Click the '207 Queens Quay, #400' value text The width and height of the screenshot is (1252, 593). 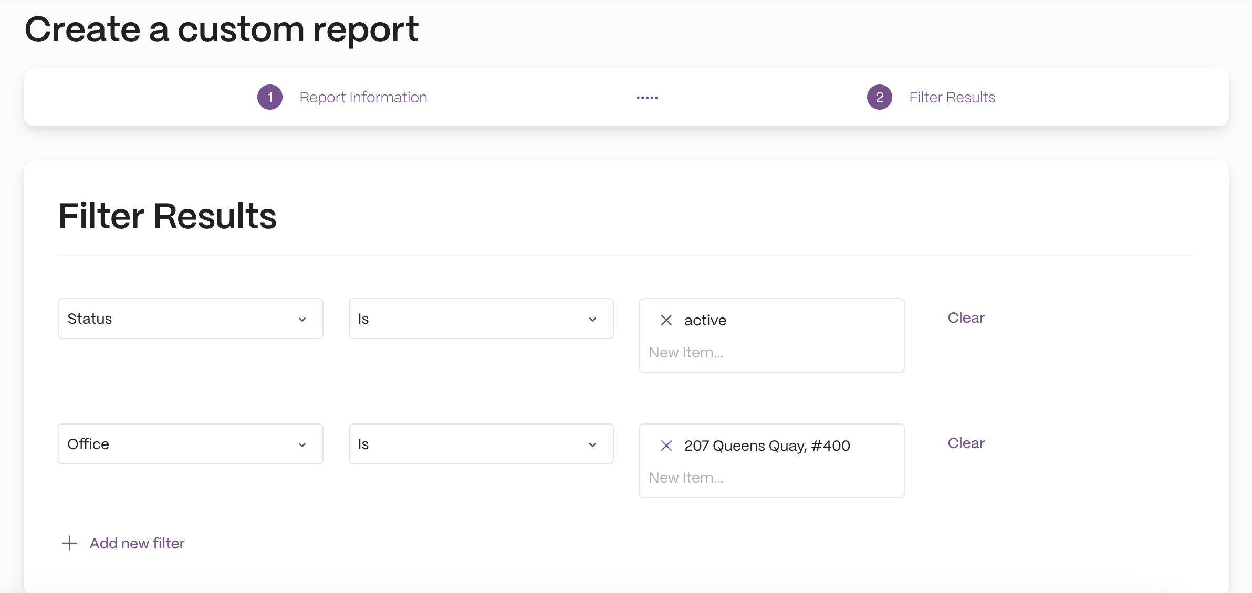click(767, 446)
